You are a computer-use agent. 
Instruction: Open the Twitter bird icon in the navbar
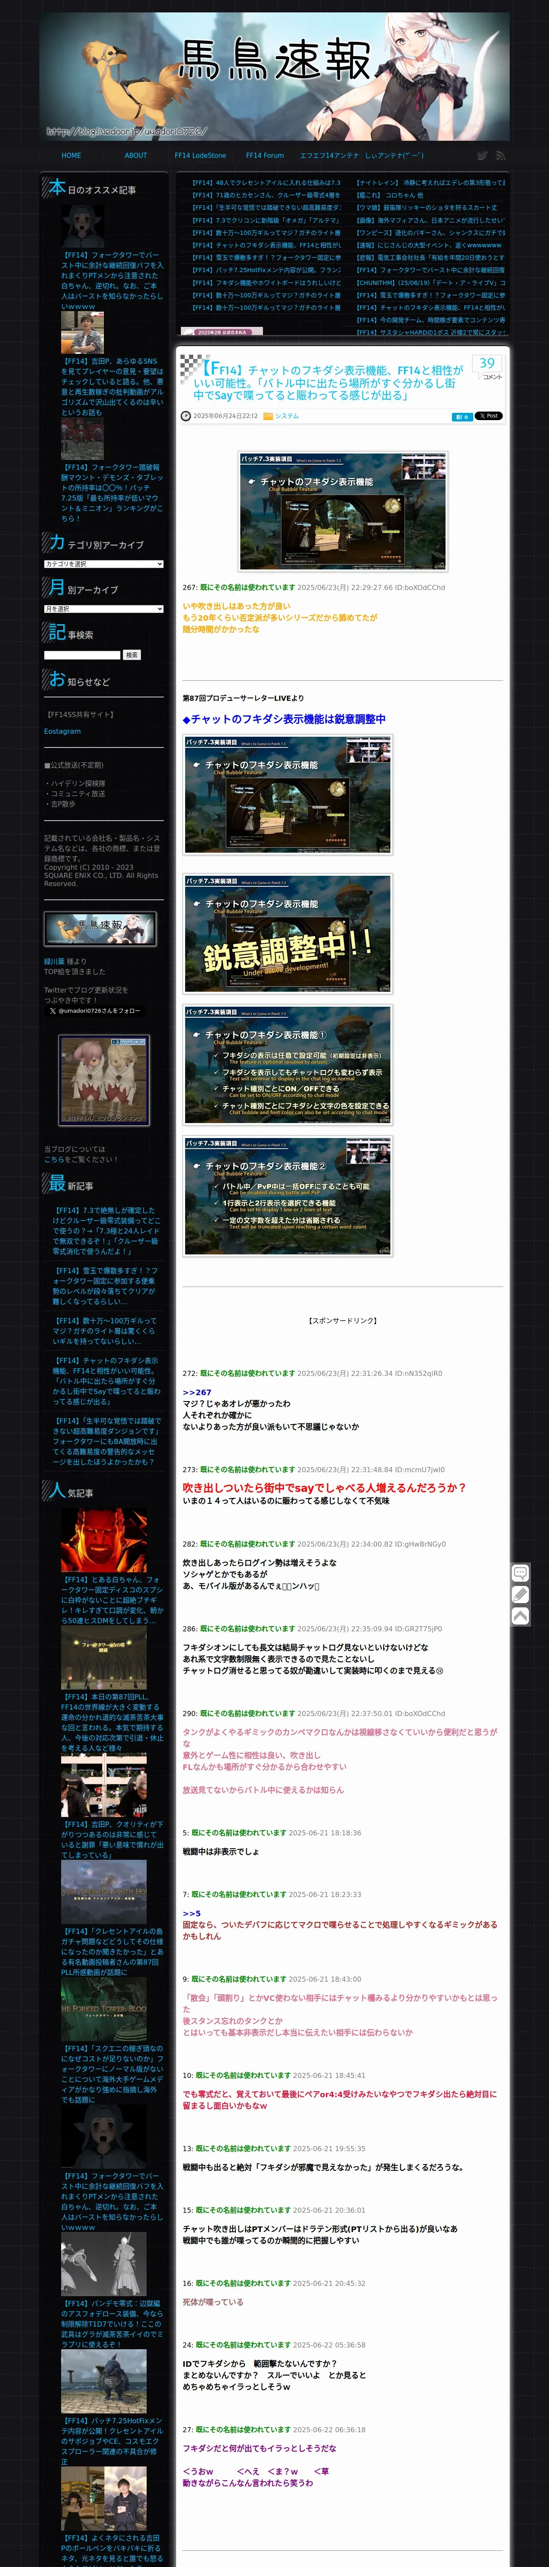(x=482, y=155)
